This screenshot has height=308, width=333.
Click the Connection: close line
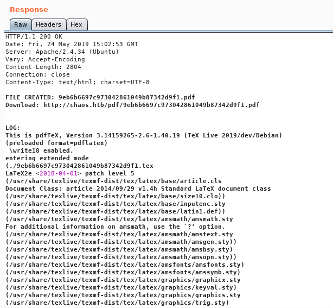point(37,74)
